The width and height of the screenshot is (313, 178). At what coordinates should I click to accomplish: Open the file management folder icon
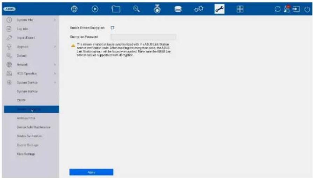(x=116, y=9)
